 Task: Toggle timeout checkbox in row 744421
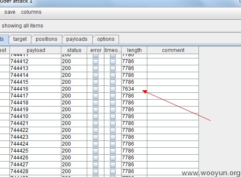[113, 123]
